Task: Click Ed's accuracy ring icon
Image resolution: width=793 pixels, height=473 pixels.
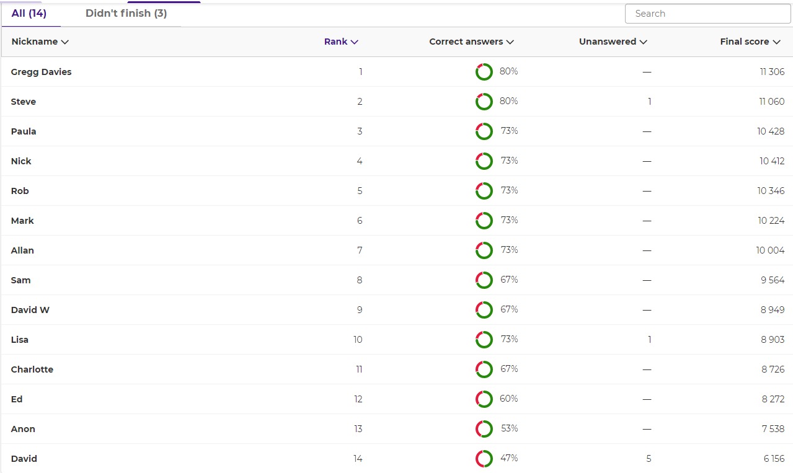Action: [484, 399]
